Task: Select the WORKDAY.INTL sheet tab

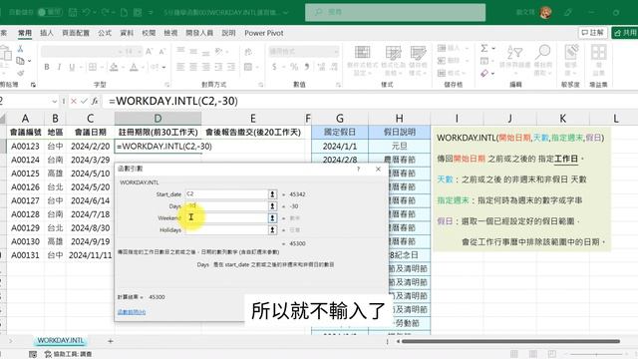Action: click(60, 340)
